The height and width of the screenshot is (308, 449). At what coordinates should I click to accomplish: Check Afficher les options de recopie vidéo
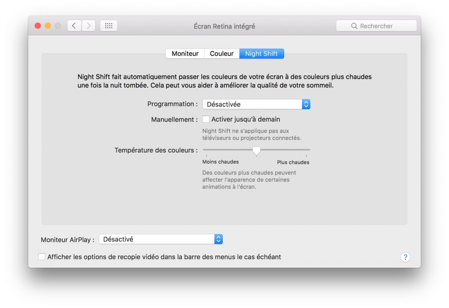point(42,257)
